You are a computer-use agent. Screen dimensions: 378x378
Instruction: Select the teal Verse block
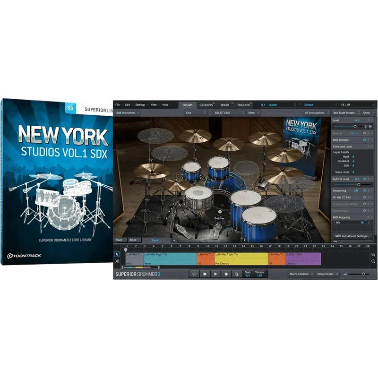click(x=170, y=259)
